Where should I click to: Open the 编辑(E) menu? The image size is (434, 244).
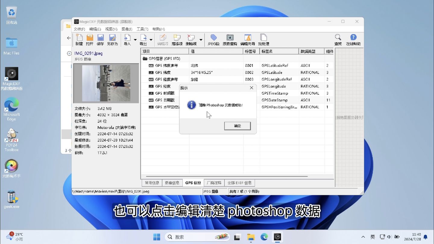95,29
